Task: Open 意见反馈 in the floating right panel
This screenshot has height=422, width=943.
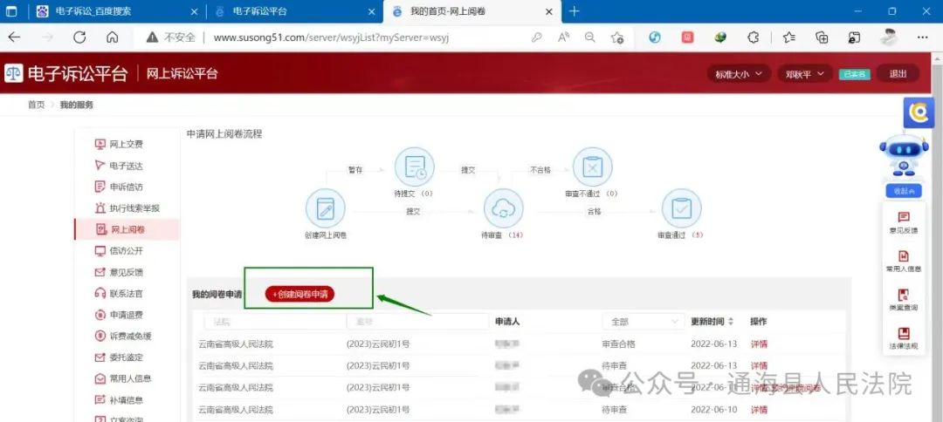Action: 904,222
